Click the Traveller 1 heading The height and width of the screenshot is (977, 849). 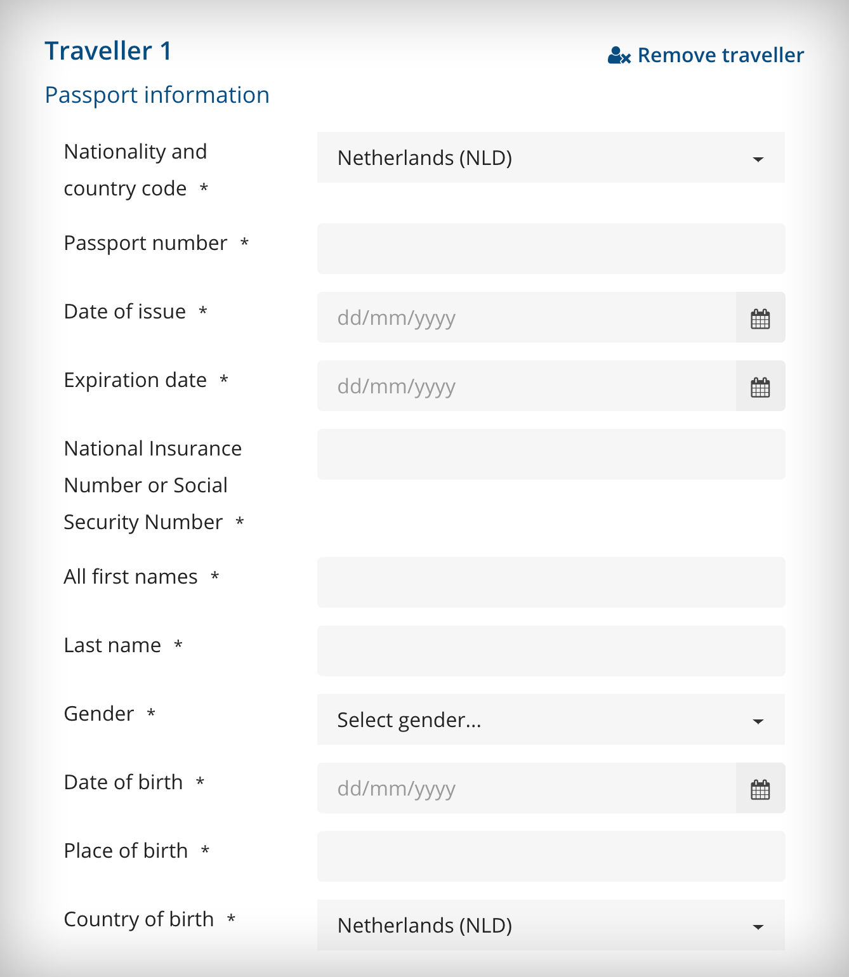click(x=109, y=50)
